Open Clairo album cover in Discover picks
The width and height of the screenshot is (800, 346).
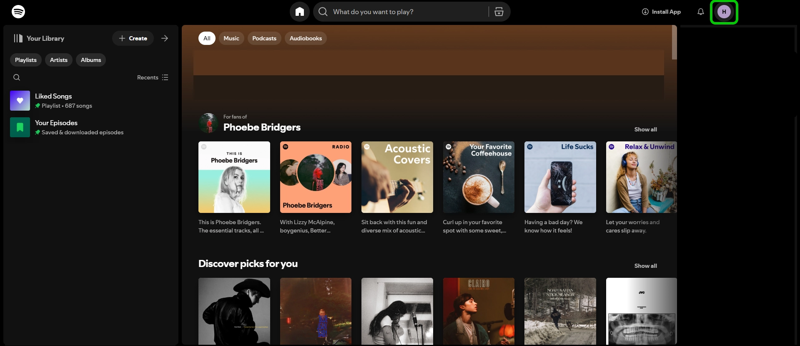tap(479, 311)
